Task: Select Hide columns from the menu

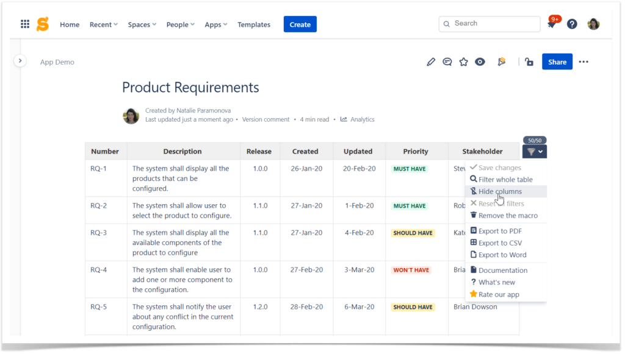Action: click(x=502, y=191)
